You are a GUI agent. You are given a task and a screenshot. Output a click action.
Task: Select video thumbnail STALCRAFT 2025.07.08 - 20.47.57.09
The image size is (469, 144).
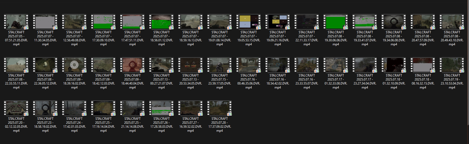(423, 22)
